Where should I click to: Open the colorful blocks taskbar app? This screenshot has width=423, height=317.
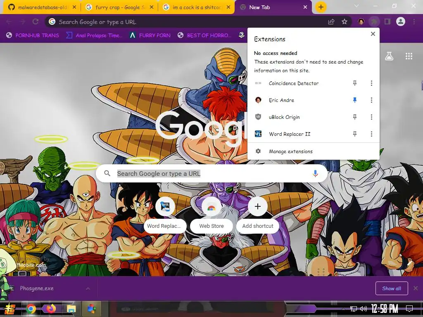[92, 309]
